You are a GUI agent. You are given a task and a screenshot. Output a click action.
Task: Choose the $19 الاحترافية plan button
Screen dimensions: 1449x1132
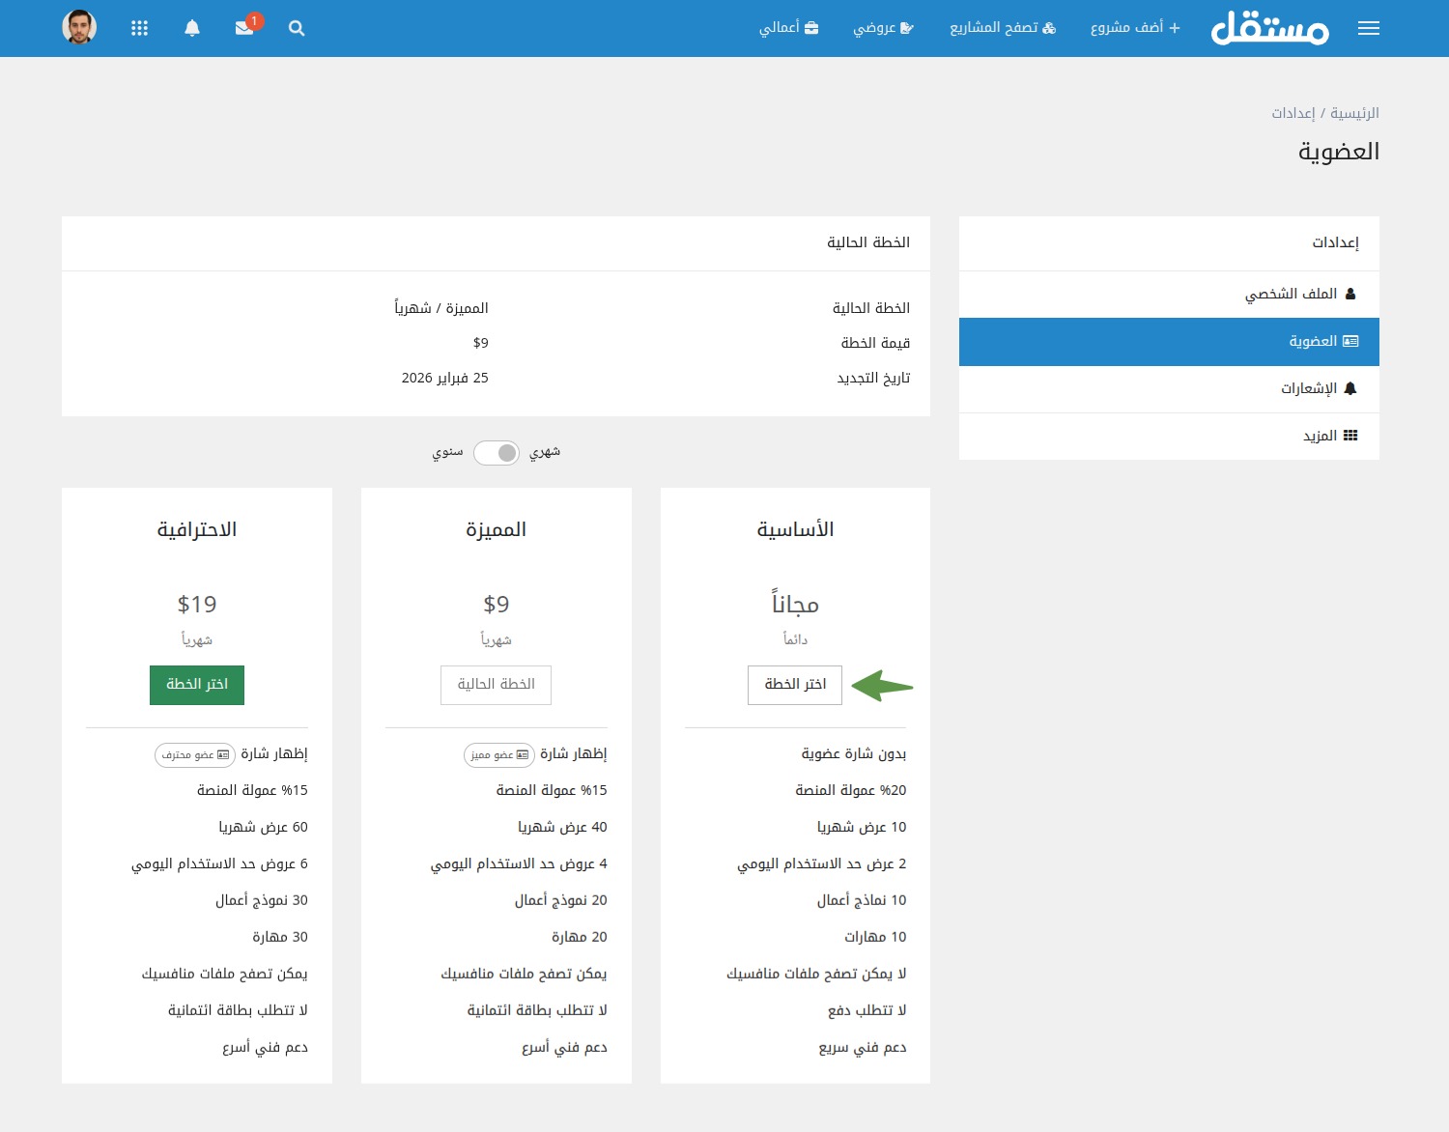[x=197, y=685]
